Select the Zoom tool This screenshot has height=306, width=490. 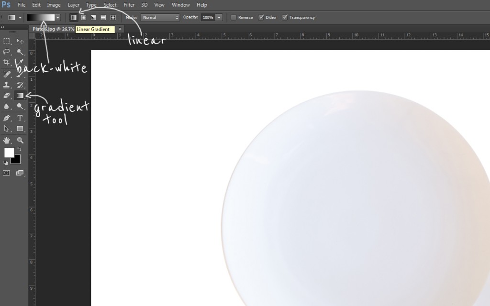[x=20, y=140]
